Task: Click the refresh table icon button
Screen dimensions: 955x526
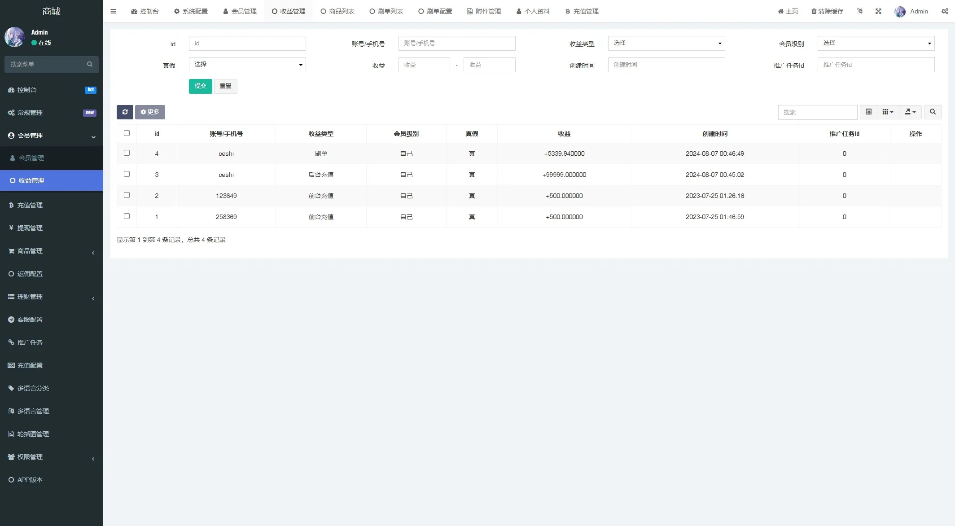Action: tap(125, 112)
